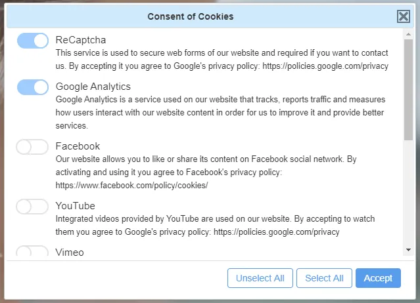Enable the Facebook cookies toggle
Image resolution: width=420 pixels, height=303 pixels.
pyautogui.click(x=32, y=147)
